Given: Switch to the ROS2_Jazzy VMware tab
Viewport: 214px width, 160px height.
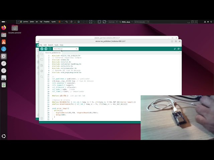Looking at the screenshot, I should [125, 22].
